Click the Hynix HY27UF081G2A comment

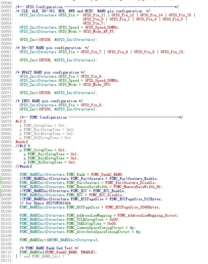click(x=45, y=203)
